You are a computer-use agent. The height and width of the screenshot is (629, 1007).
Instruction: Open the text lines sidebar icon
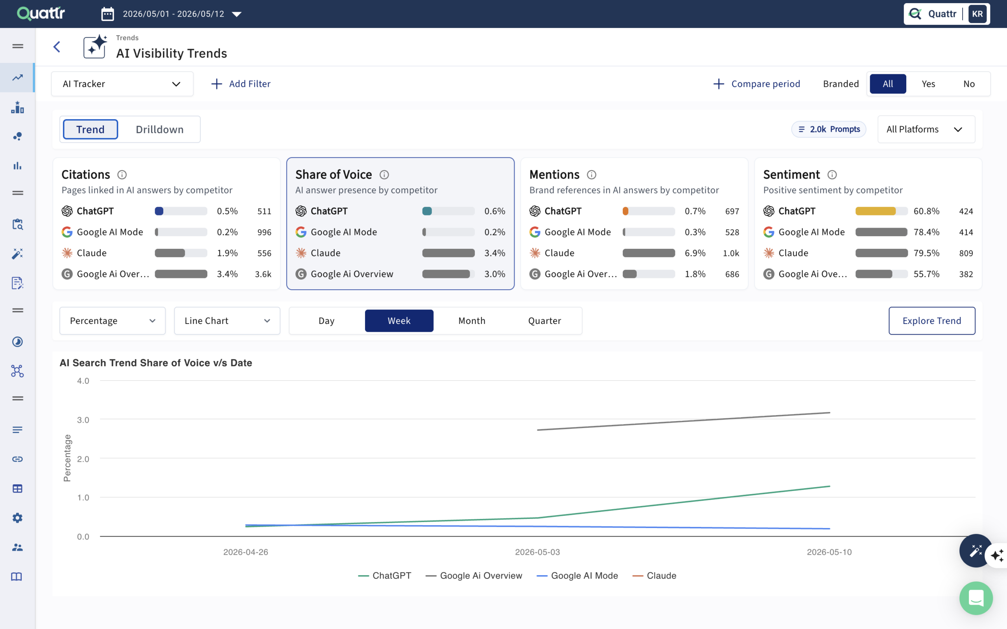pos(17,430)
